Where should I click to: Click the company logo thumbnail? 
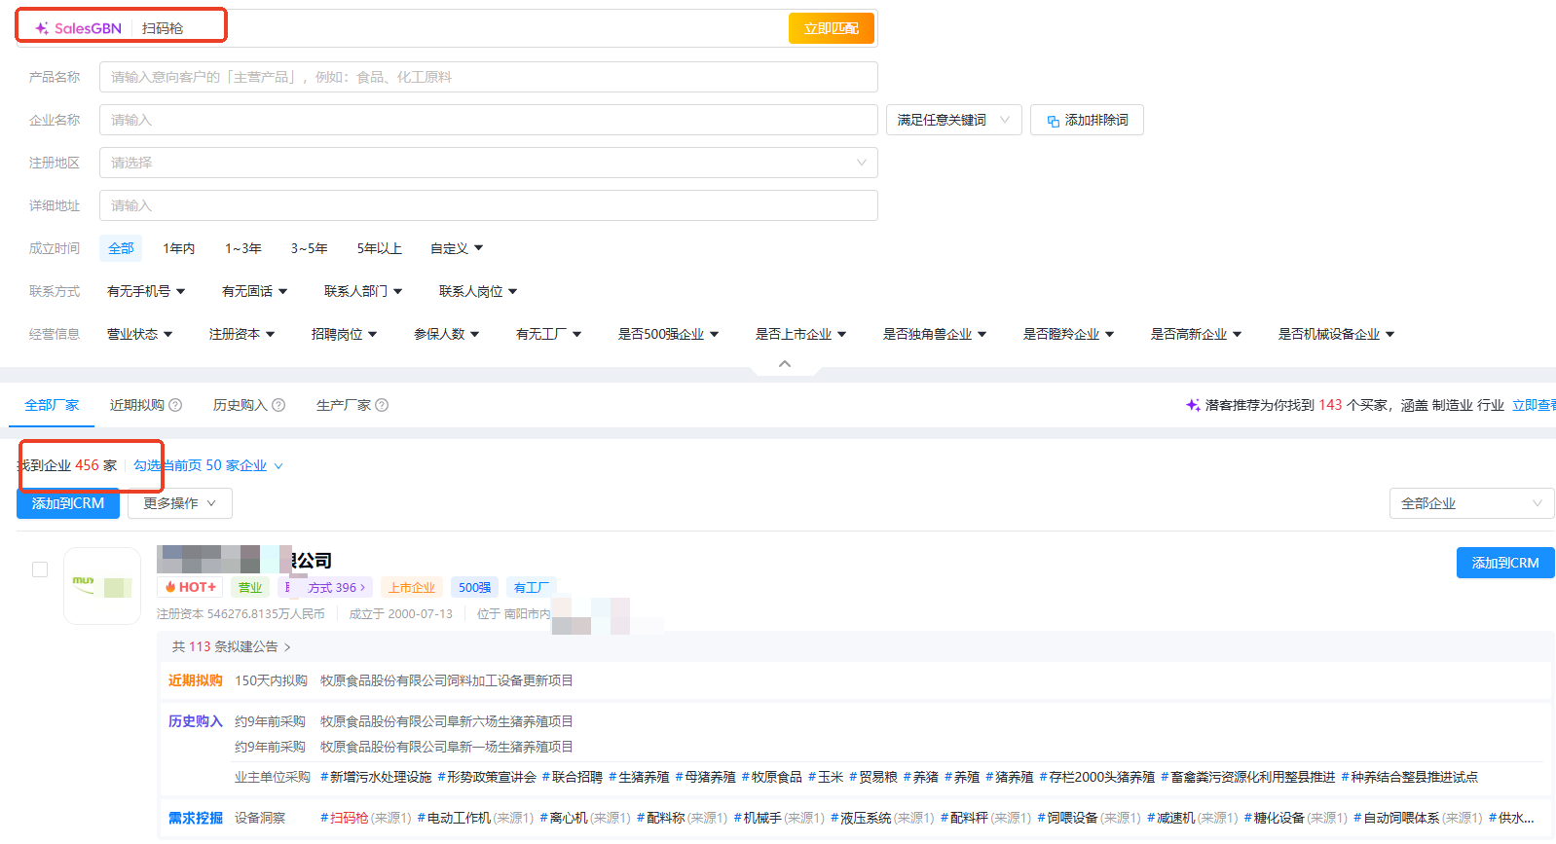click(x=102, y=586)
